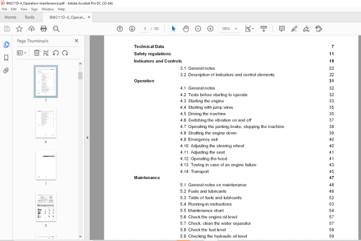
Task: Click the read mode scrolling icon
Action: (x=264, y=29)
